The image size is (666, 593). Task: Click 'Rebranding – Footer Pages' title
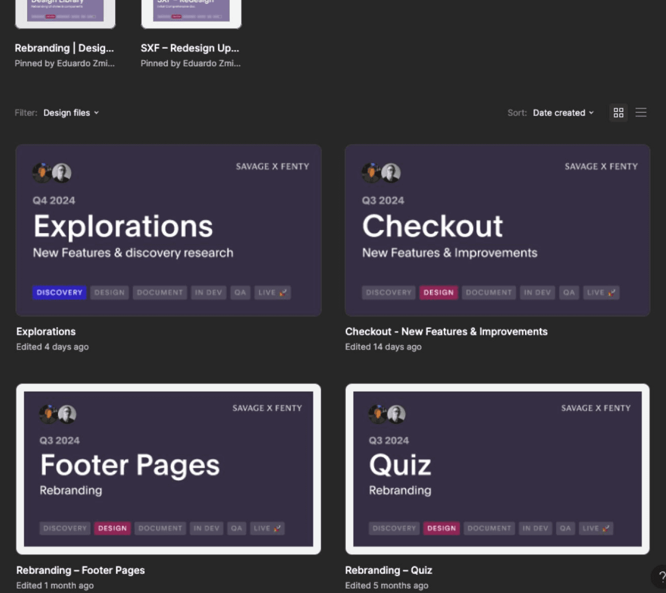pyautogui.click(x=81, y=570)
